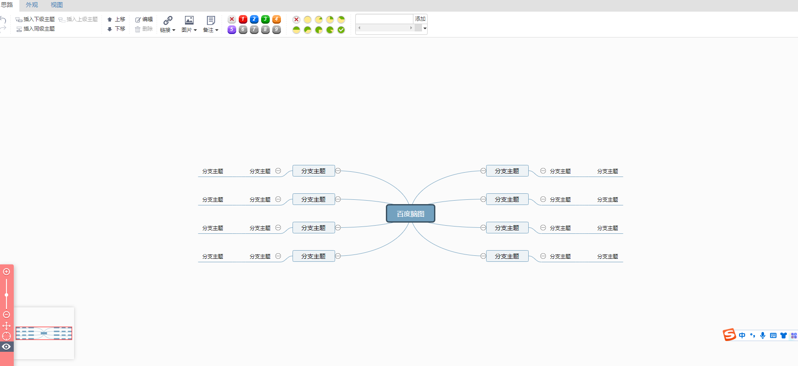Enable the hand pan drag tool
The width and height of the screenshot is (798, 366).
(6, 326)
